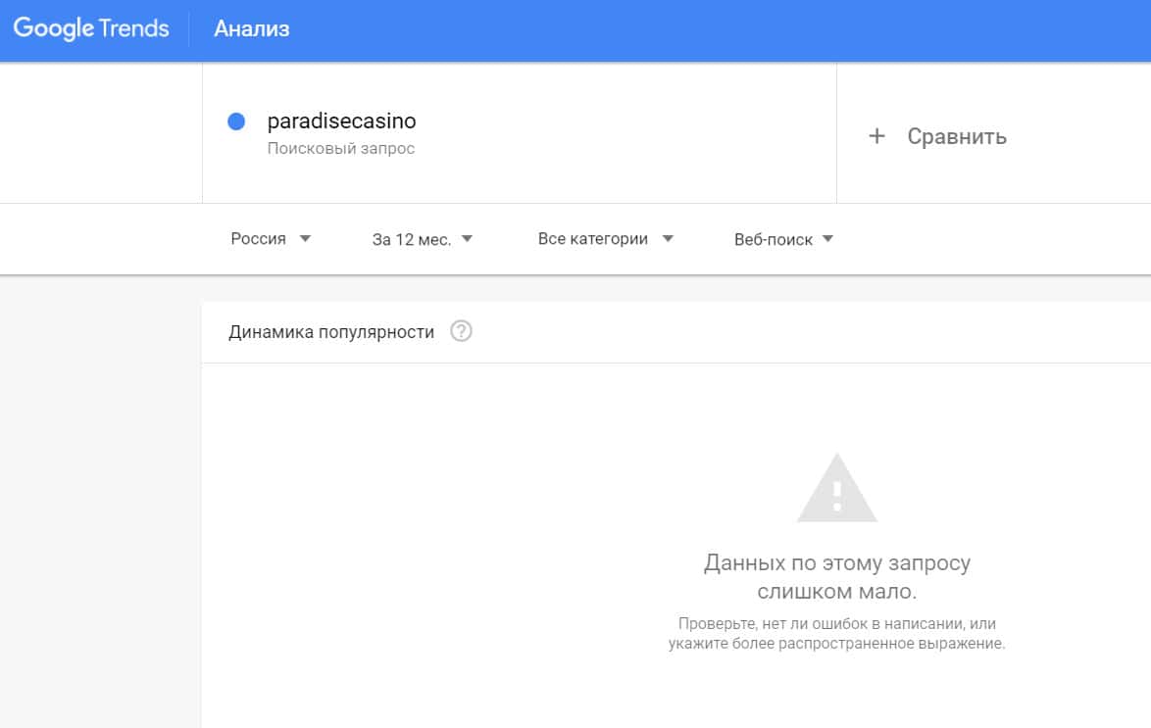Click the blue dot beside paradisecasino
This screenshot has height=728, width=1151.
235,121
